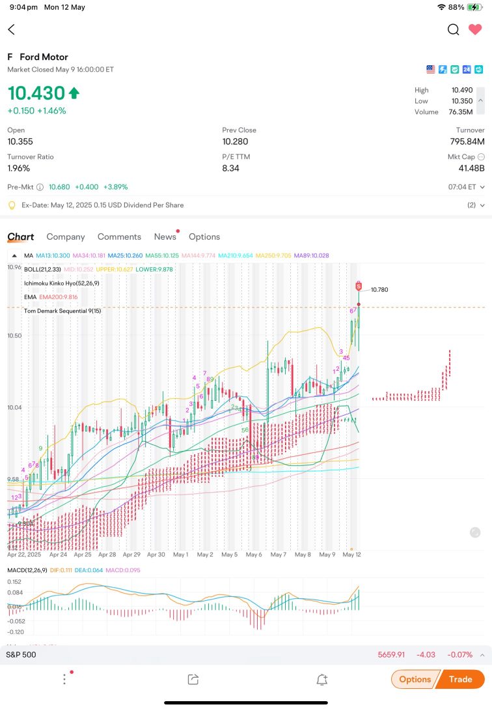Tap the DIF:0.111 MACD value

point(61,570)
